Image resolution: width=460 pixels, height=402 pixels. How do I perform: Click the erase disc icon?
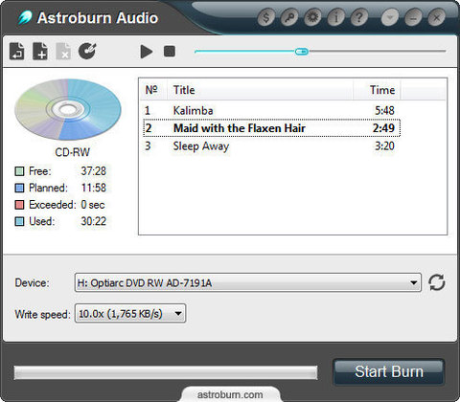pyautogui.click(x=87, y=51)
